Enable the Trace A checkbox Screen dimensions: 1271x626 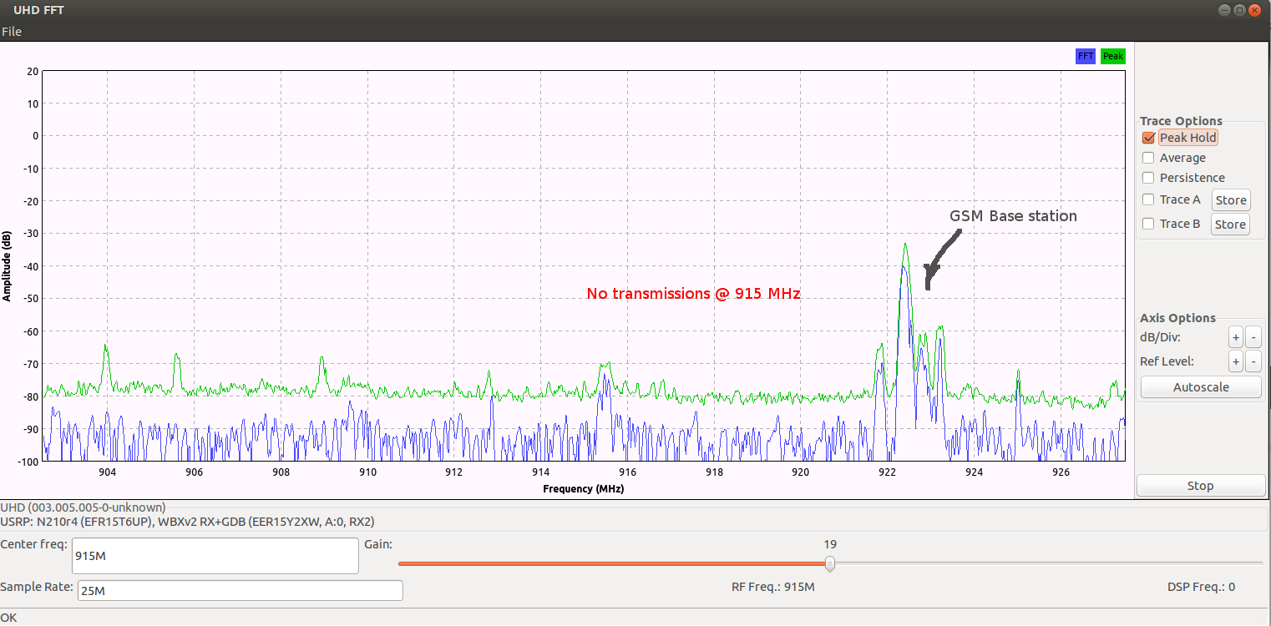[x=1148, y=199]
